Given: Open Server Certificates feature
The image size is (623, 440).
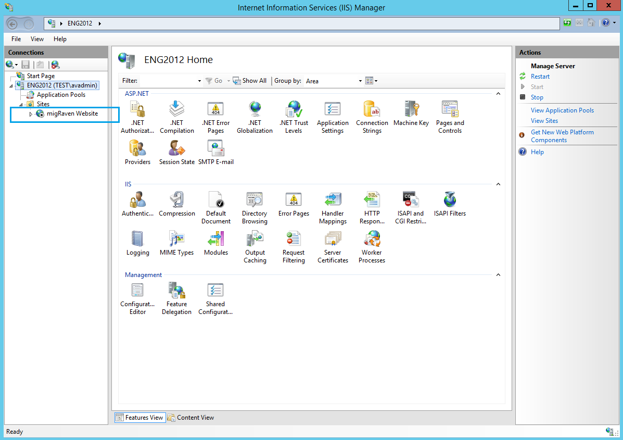Looking at the screenshot, I should click(333, 247).
